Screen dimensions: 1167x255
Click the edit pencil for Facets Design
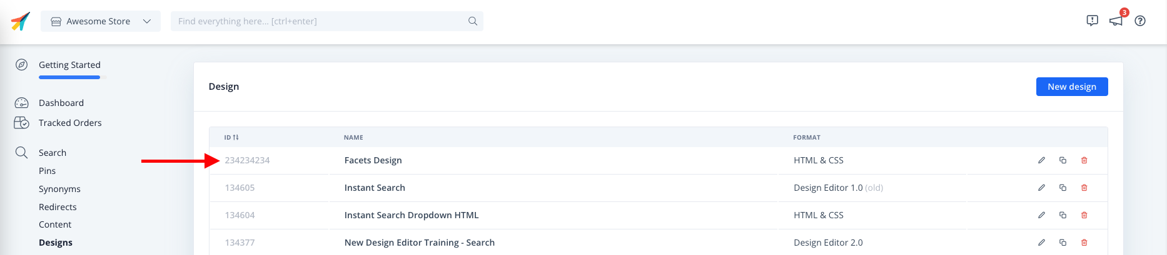pyautogui.click(x=1041, y=160)
